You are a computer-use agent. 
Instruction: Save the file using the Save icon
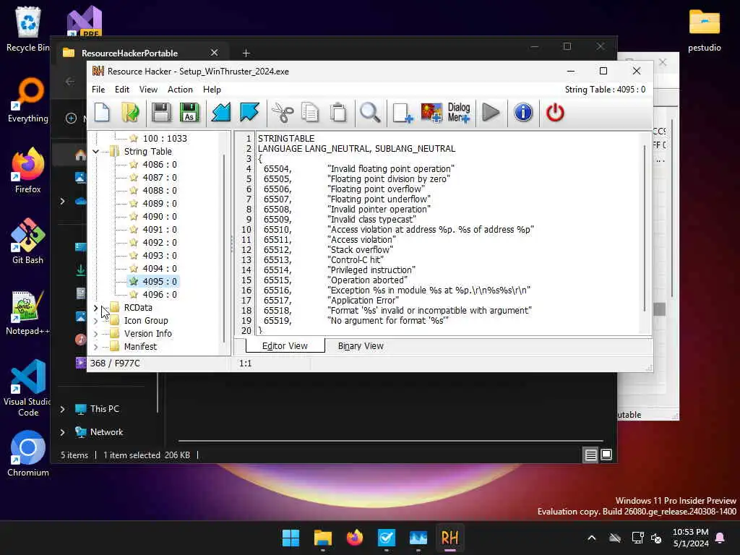(x=161, y=113)
